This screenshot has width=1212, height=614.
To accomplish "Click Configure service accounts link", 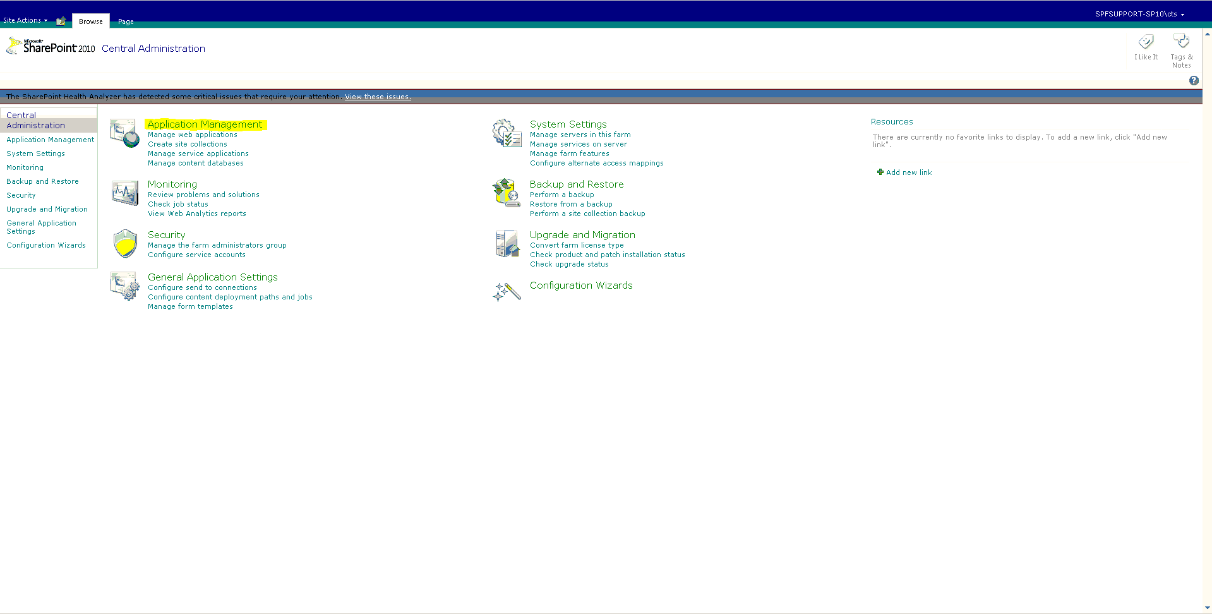I will pyautogui.click(x=196, y=255).
